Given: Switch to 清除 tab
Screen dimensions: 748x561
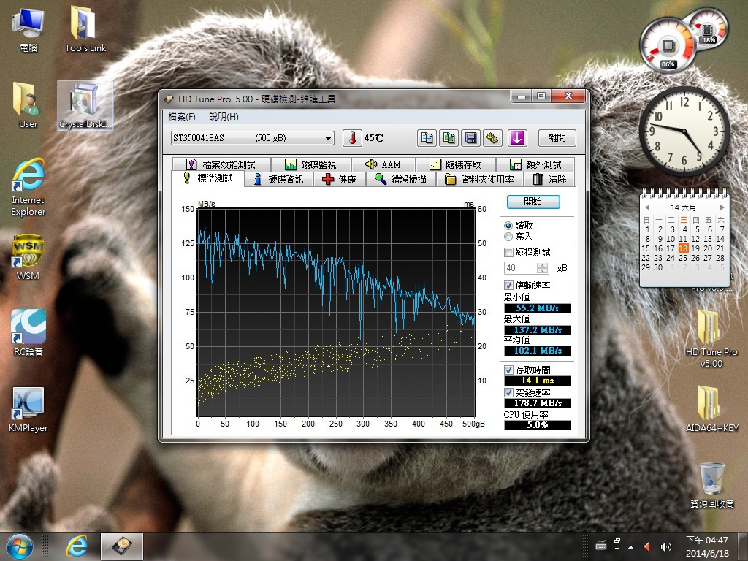Looking at the screenshot, I should tap(549, 180).
